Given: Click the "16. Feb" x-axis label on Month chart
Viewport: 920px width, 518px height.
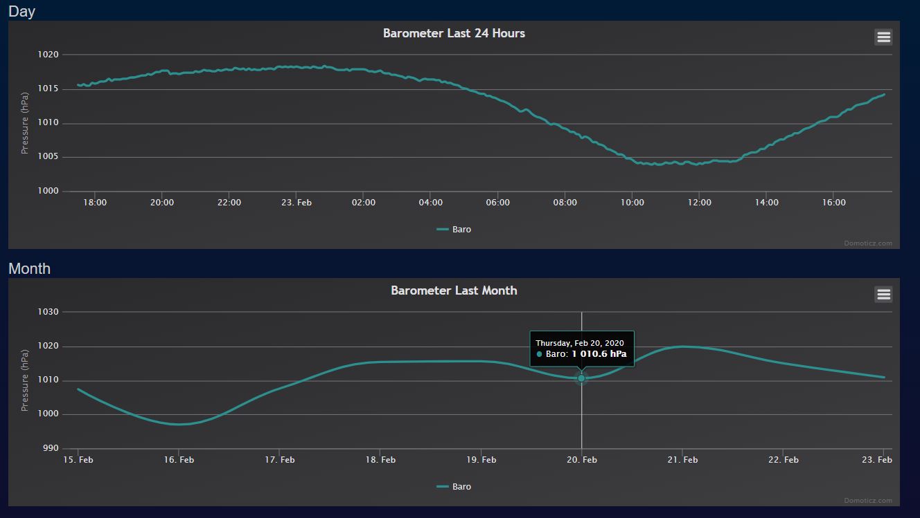Looking at the screenshot, I should pos(179,460).
